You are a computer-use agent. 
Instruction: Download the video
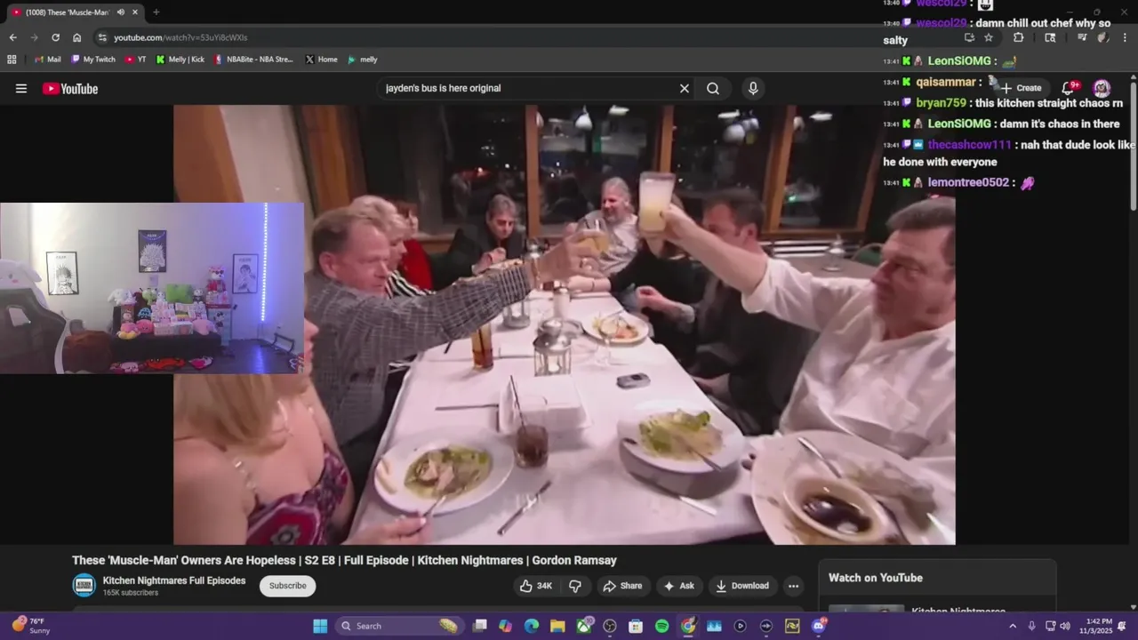coord(742,586)
